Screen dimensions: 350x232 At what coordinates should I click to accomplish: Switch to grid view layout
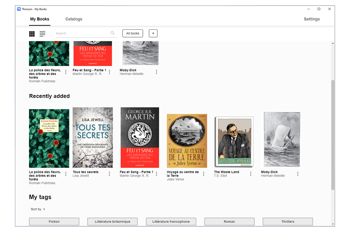point(32,34)
